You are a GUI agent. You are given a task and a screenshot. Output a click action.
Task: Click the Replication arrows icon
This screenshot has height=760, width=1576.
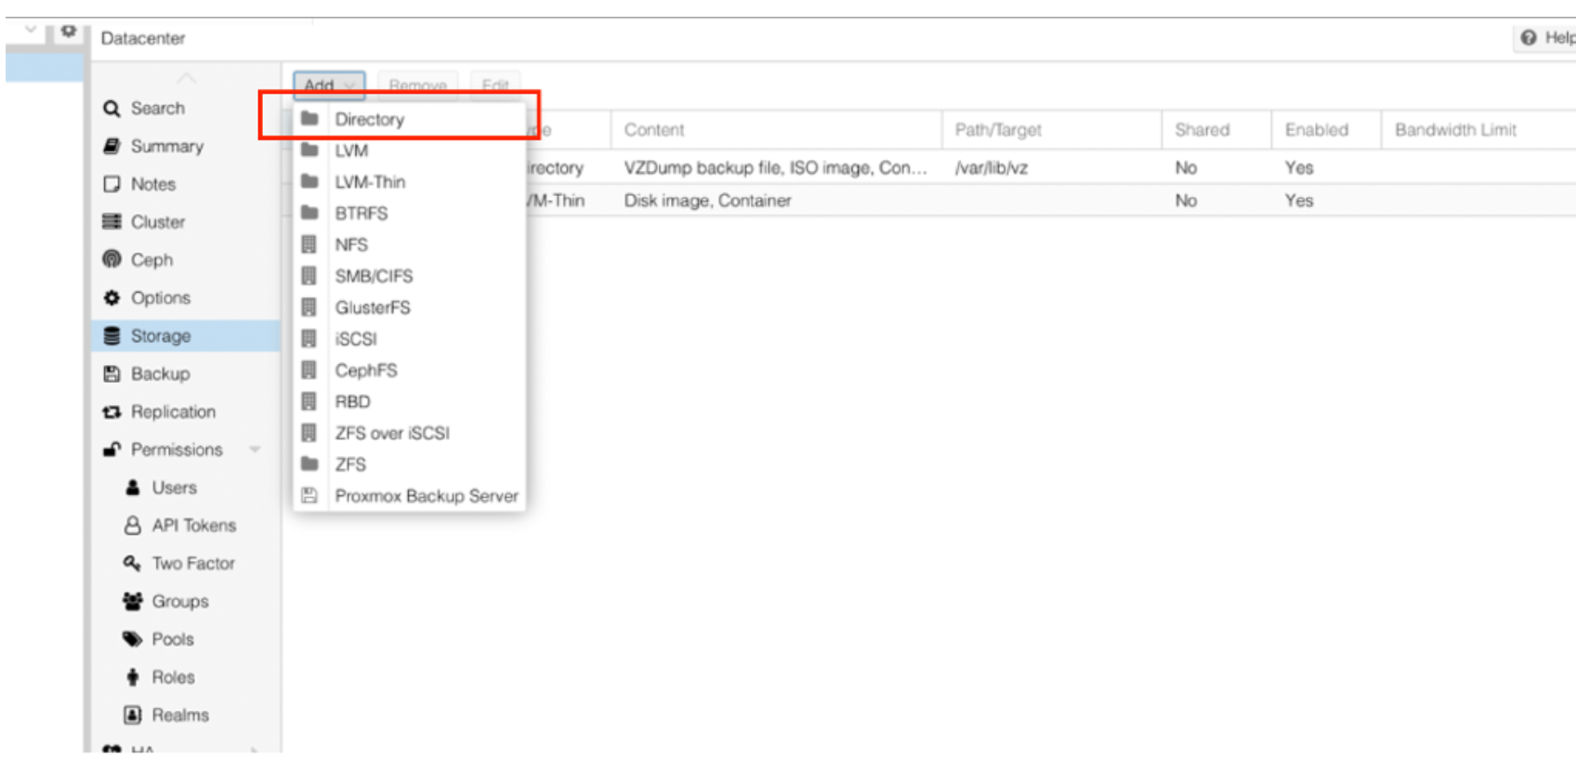pyautogui.click(x=112, y=412)
